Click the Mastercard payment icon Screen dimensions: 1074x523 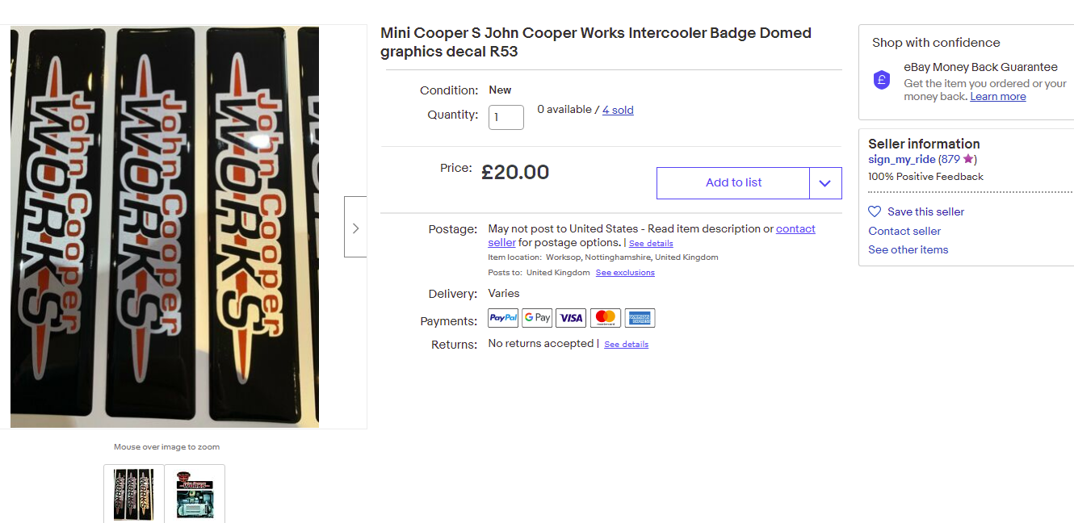pos(606,318)
